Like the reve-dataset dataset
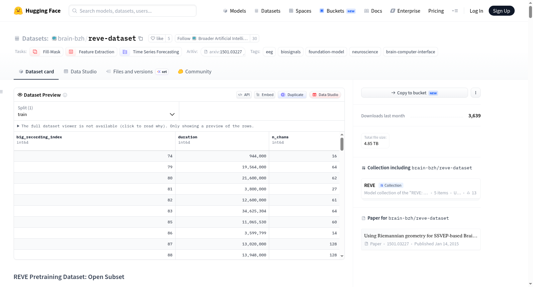 click(157, 39)
